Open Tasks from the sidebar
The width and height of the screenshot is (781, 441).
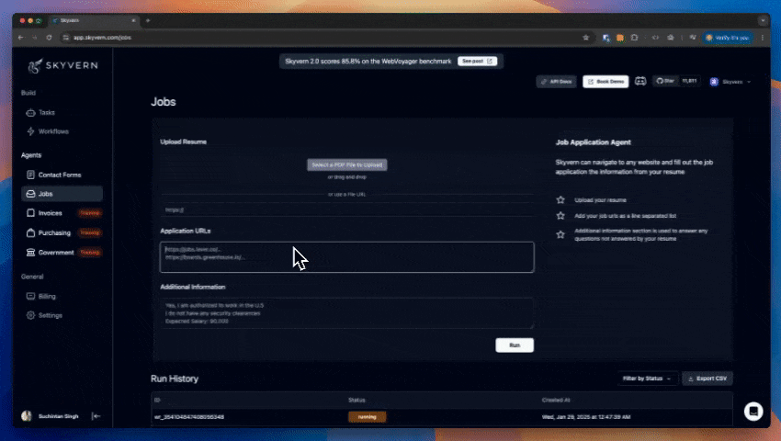pos(46,112)
